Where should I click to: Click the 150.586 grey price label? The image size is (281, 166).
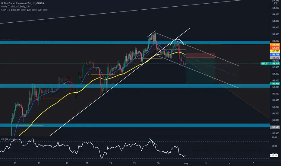click(275, 127)
